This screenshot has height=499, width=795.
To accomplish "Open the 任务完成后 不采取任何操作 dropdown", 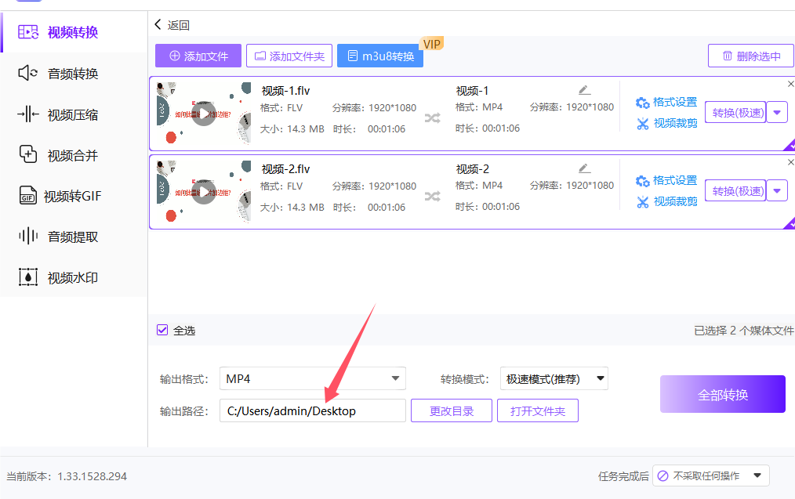I will 711,475.
